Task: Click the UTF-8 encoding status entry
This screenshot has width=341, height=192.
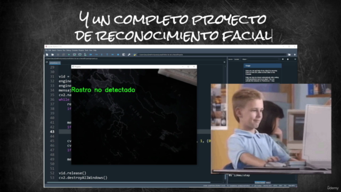Action: [x=275, y=186]
